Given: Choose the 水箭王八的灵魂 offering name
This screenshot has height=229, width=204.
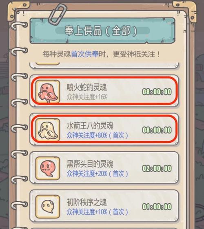Looking at the screenshot, I should [90, 126].
